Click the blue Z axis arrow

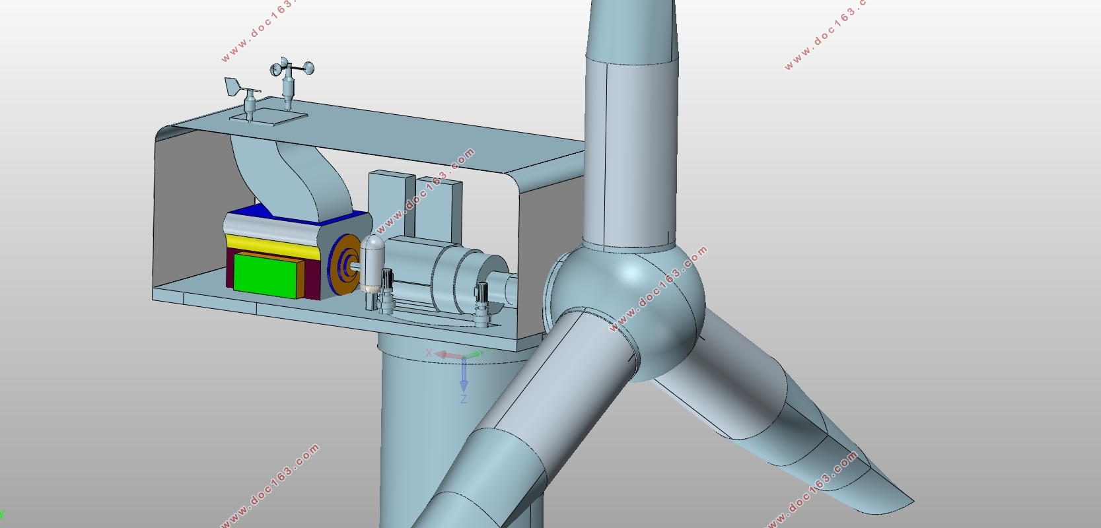pyautogui.click(x=464, y=376)
